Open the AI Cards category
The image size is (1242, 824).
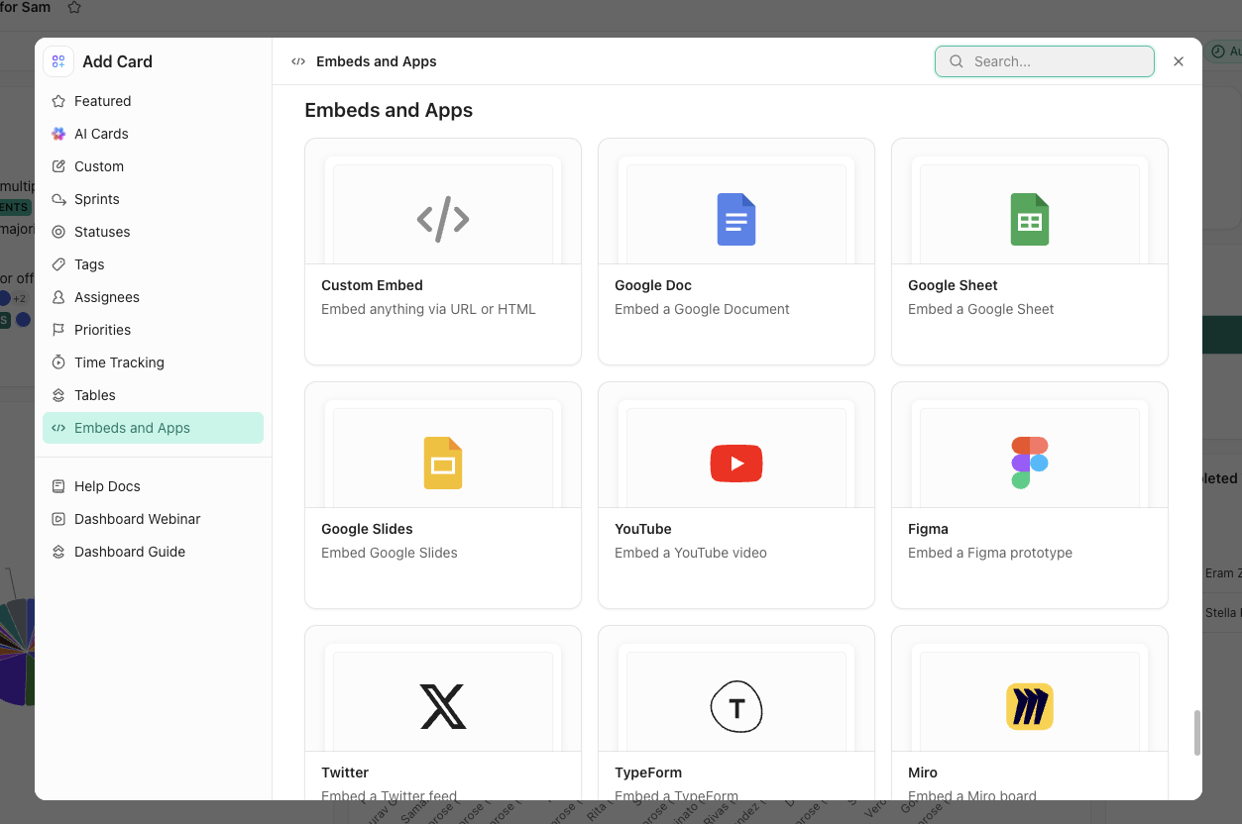click(x=153, y=134)
